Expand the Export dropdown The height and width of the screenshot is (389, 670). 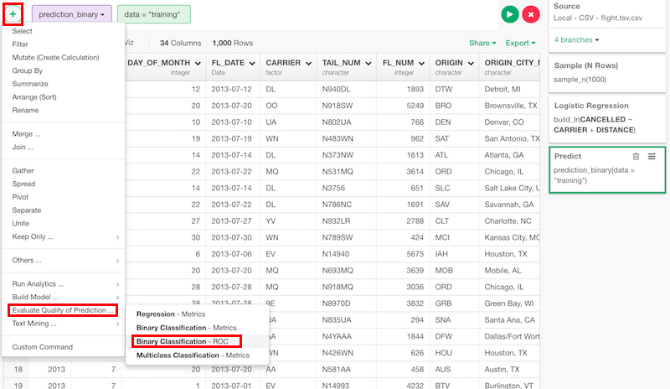click(x=521, y=43)
